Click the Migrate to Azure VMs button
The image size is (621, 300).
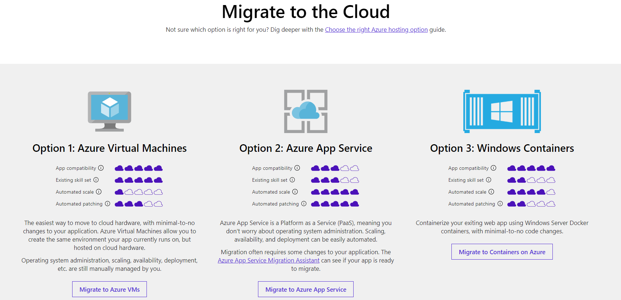pyautogui.click(x=109, y=289)
